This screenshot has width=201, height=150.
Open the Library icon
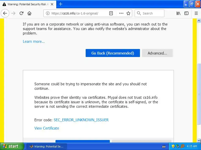[178, 13]
